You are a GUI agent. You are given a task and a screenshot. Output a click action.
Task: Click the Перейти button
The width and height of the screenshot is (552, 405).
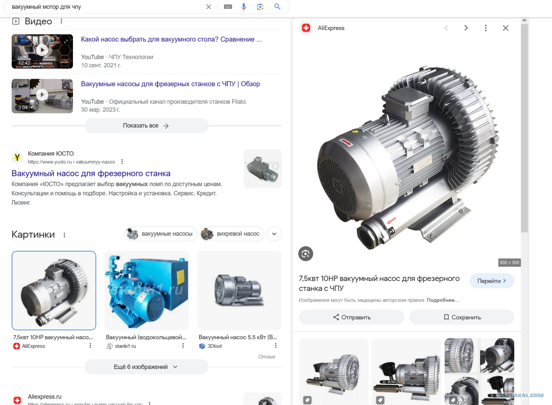pos(491,281)
